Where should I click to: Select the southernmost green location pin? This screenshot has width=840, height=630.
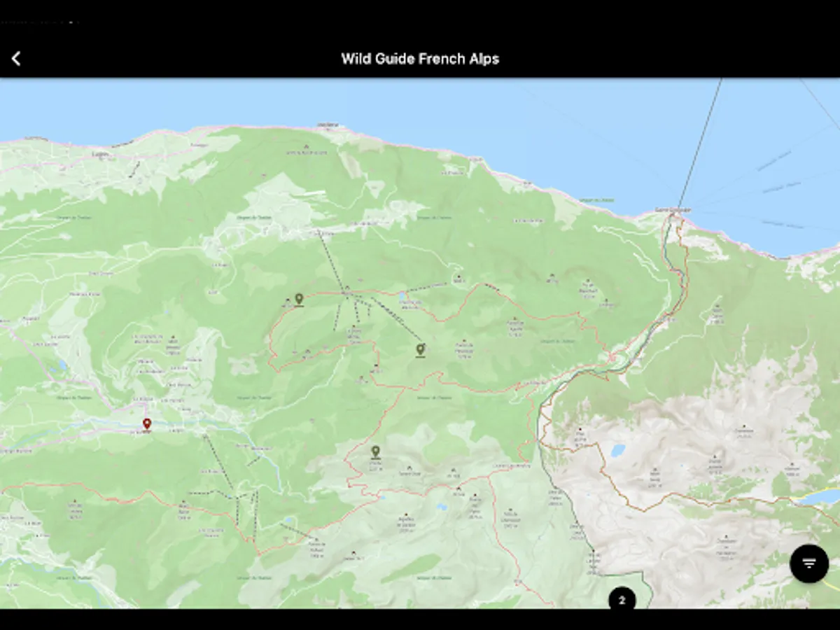[x=376, y=452]
